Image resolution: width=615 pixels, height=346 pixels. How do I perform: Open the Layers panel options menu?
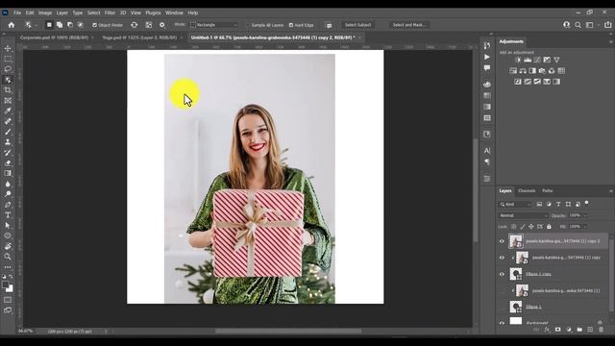click(x=611, y=191)
